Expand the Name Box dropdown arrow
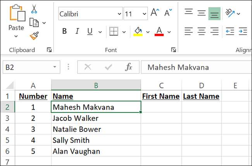 point(55,67)
